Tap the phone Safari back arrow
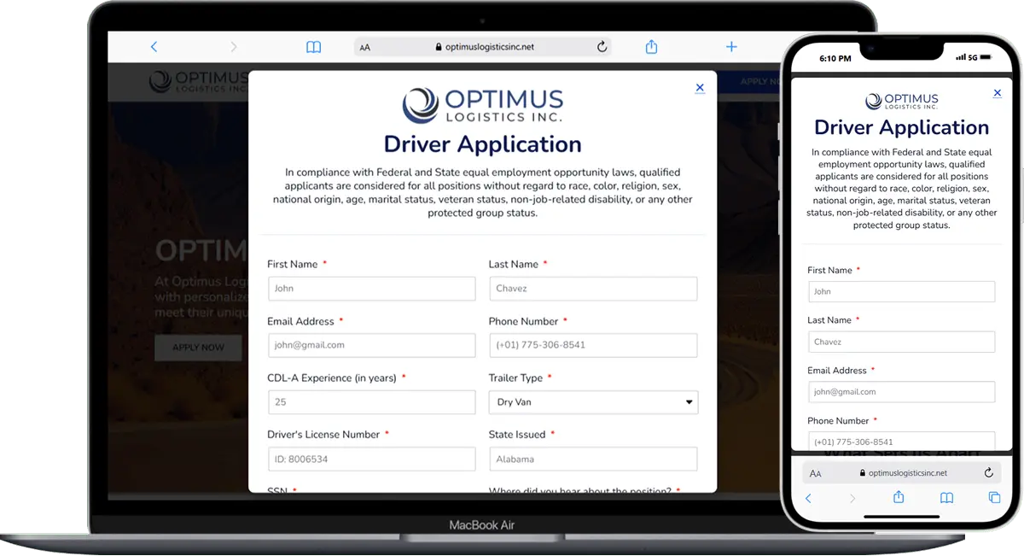This screenshot has height=556, width=1024. point(808,497)
